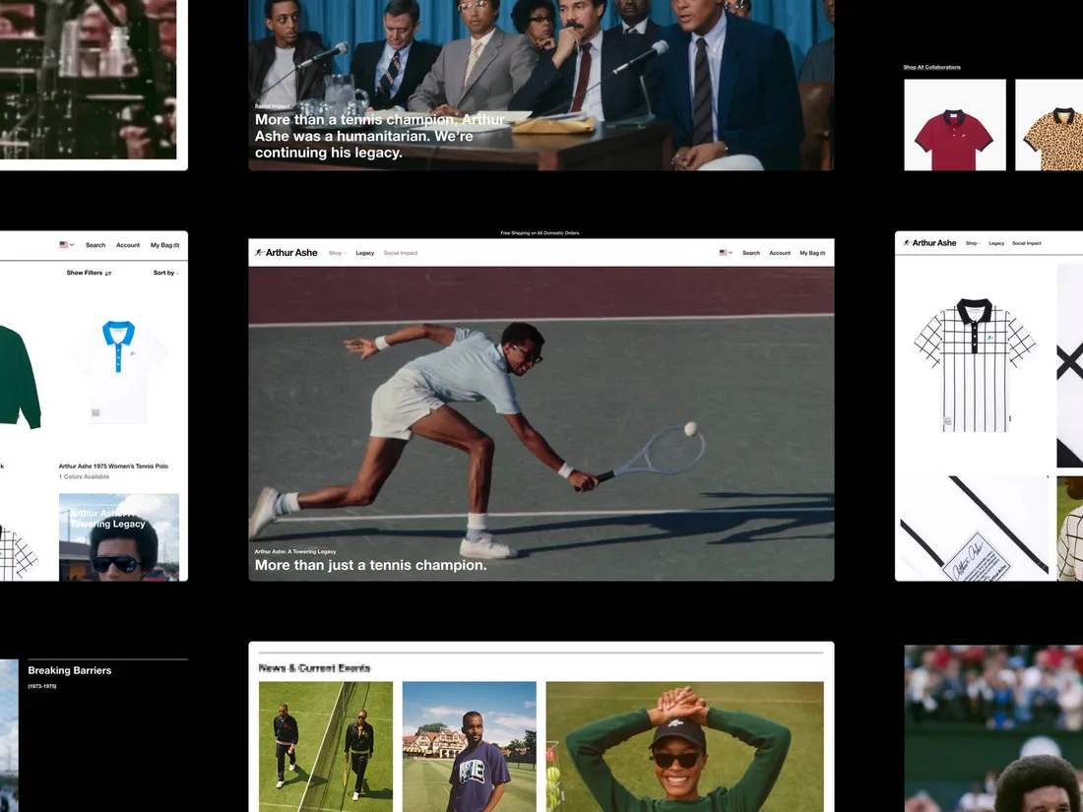
Task: Open the signature label close-up image
Action: click(975, 529)
